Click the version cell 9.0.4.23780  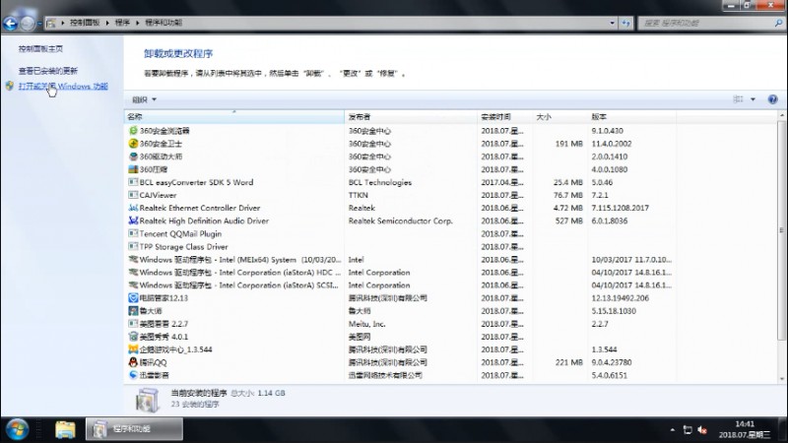[x=612, y=362]
